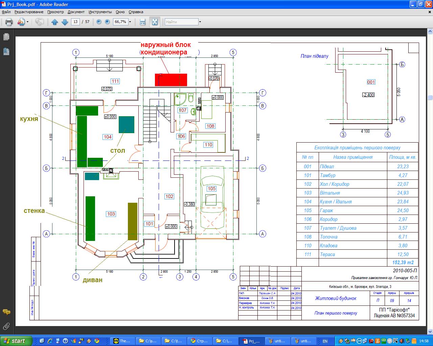Click the vertical scrollbar thumb
The height and width of the screenshot is (346, 433).
(x=430, y=98)
